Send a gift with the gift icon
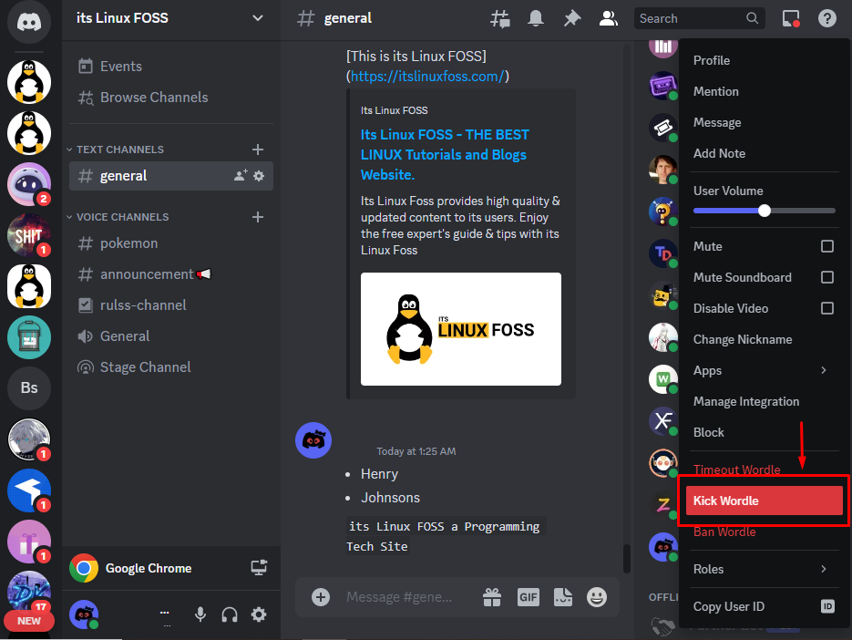The image size is (852, 640). click(x=492, y=597)
